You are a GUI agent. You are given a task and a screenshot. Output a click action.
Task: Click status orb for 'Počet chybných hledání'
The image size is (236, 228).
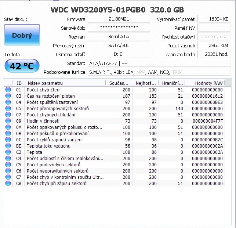(8, 115)
